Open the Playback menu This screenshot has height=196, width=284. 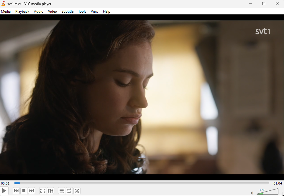pos(22,11)
